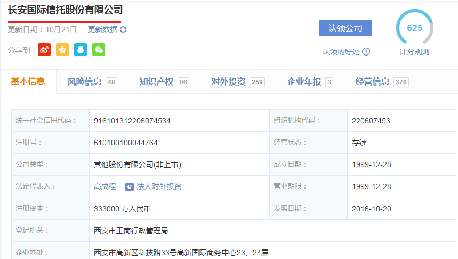
Task: Share to WeChat icon
Action: (x=99, y=50)
